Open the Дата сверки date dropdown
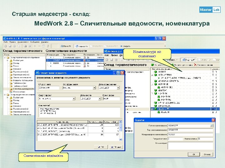The width and height of the screenshot is (225, 168). coord(100,99)
